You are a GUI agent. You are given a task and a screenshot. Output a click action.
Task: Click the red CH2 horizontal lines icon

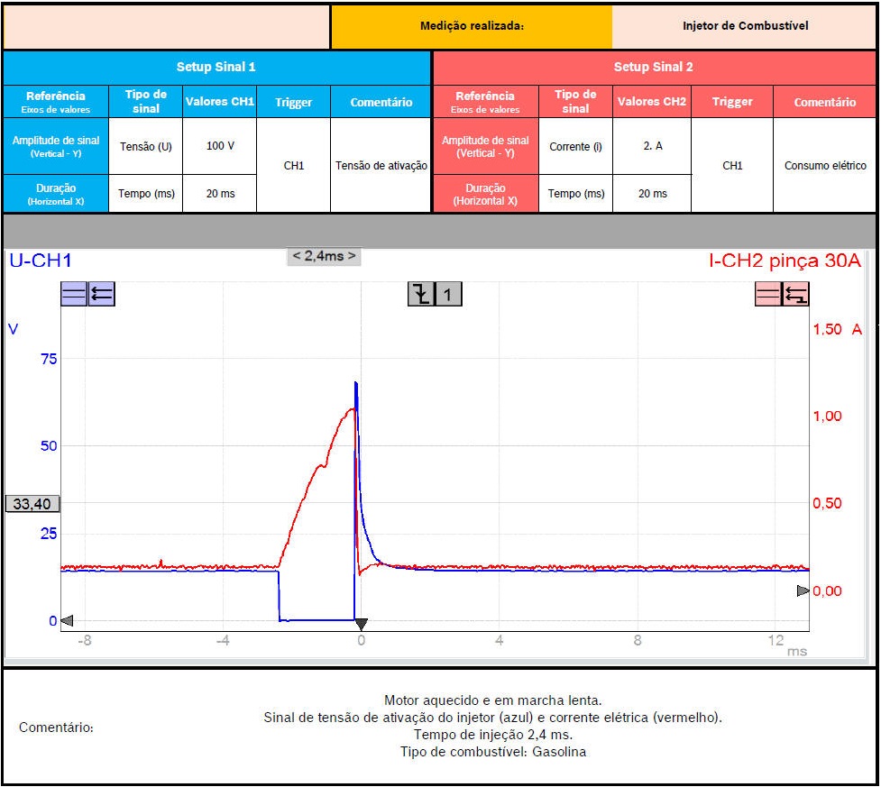(768, 294)
